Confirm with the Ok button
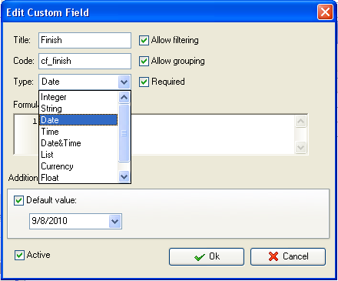This screenshot has height=281, width=338. tap(207, 256)
